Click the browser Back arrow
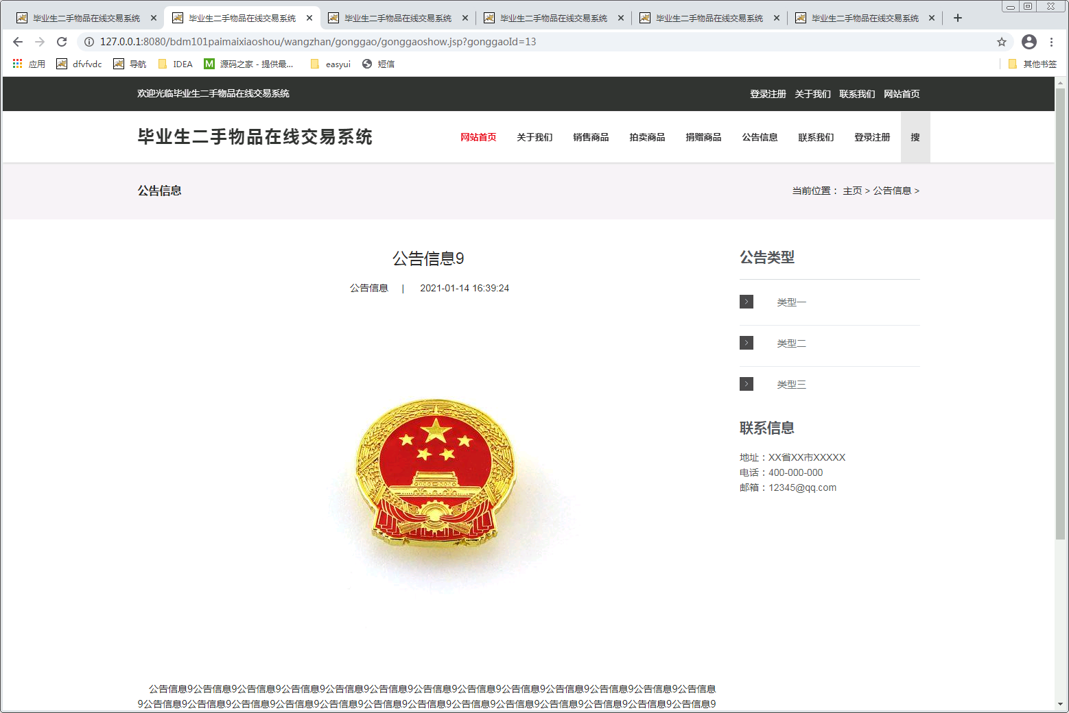The height and width of the screenshot is (713, 1069). pyautogui.click(x=18, y=42)
